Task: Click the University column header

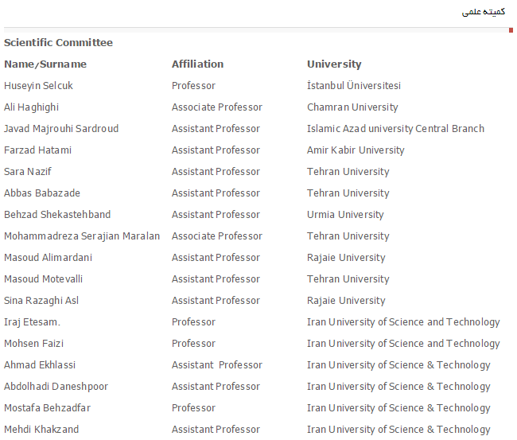Action: coord(334,64)
